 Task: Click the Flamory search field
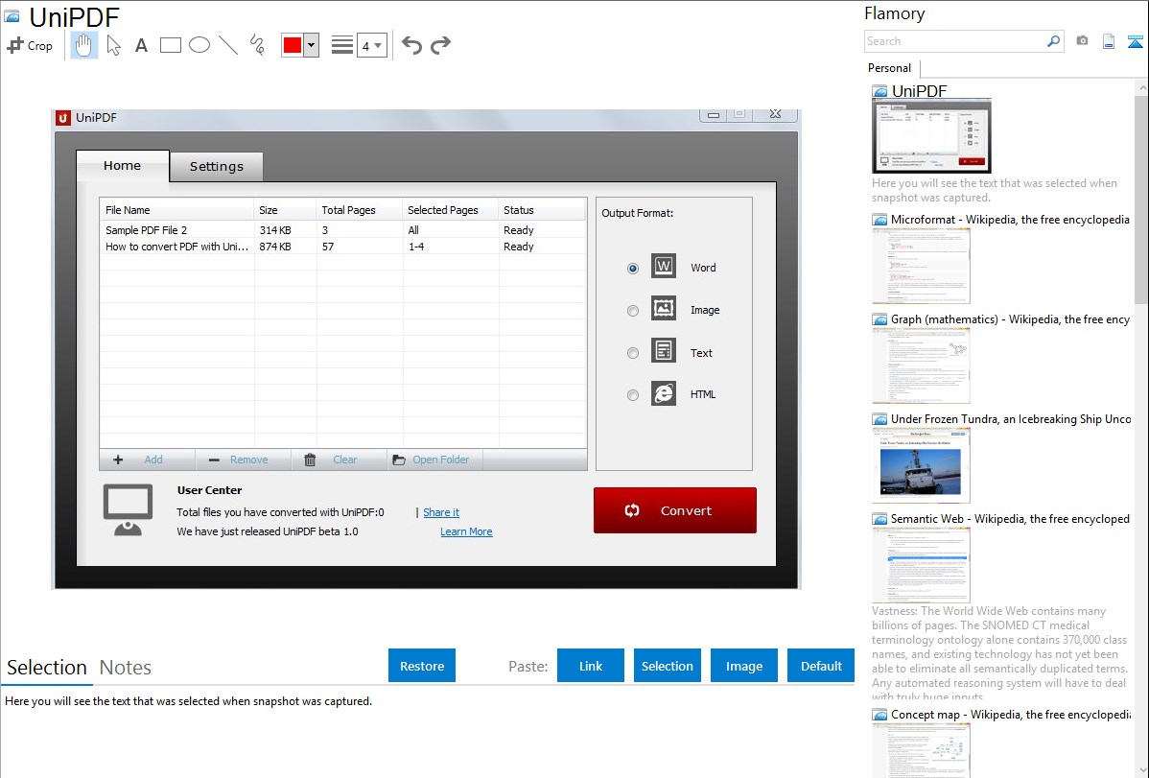[954, 41]
